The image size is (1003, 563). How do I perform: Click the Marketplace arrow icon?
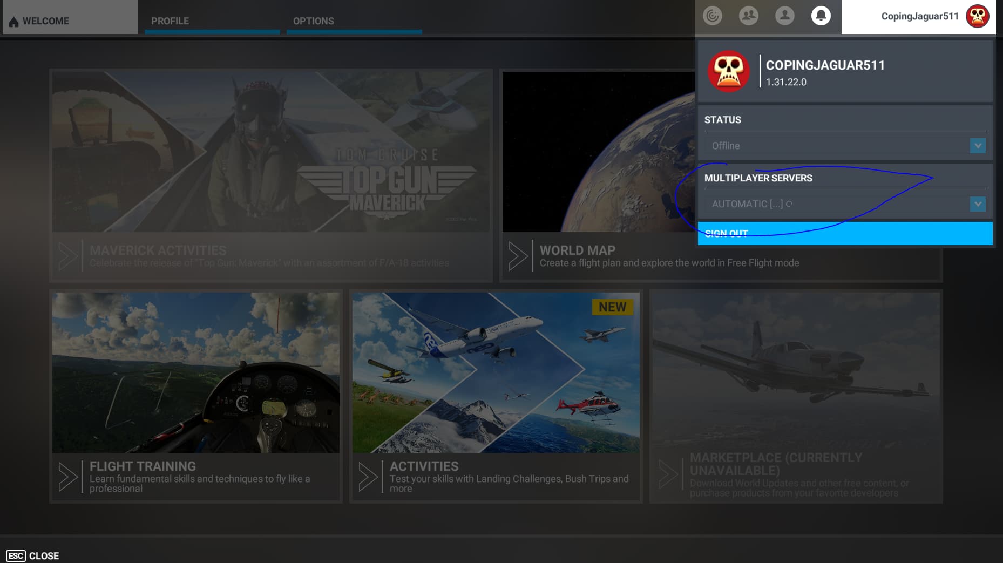tap(668, 474)
